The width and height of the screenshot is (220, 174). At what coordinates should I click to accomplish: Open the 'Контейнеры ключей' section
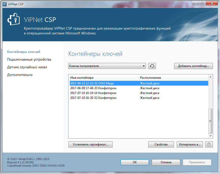[24, 52]
